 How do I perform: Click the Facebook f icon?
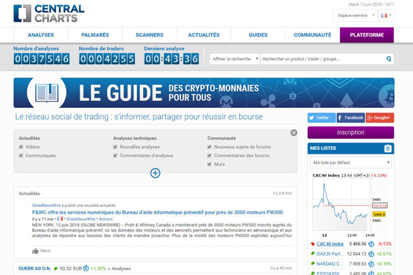point(340,118)
